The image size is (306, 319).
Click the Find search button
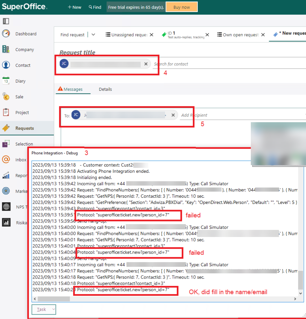pyautogui.click(x=95, y=7)
